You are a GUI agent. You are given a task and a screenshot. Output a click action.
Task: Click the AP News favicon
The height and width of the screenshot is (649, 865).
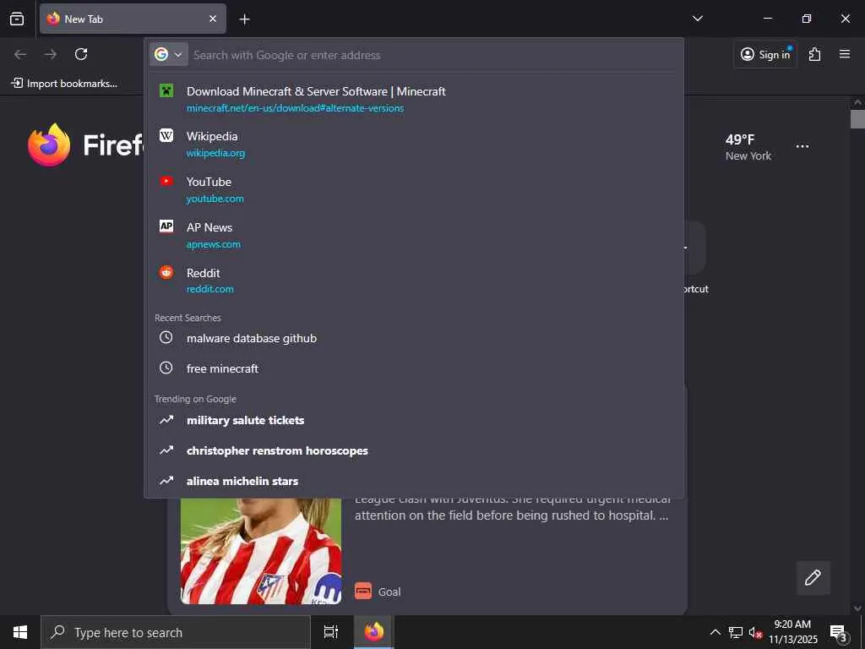(166, 226)
